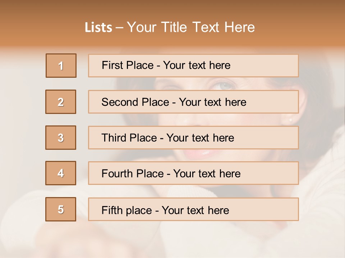Viewport: 345px width, 258px height.
Task: Click the word Fifth in last item
Action: tap(111, 210)
